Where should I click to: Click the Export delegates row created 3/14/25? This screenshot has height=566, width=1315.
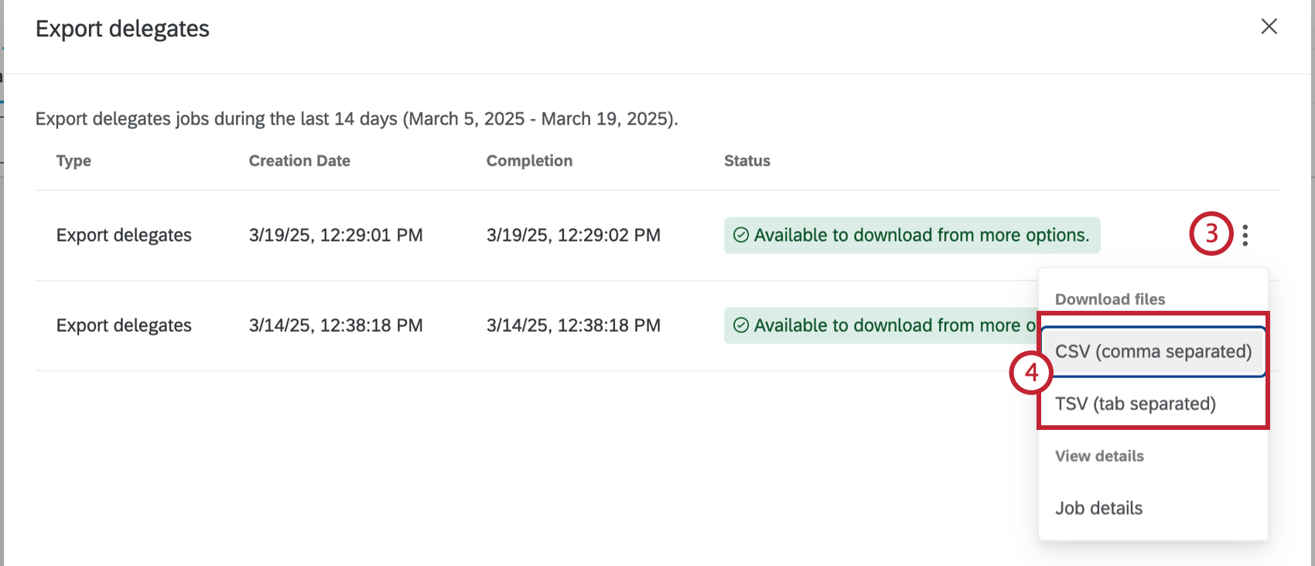click(x=124, y=326)
